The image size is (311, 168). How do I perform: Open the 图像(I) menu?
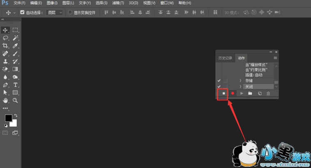(x=52, y=3)
